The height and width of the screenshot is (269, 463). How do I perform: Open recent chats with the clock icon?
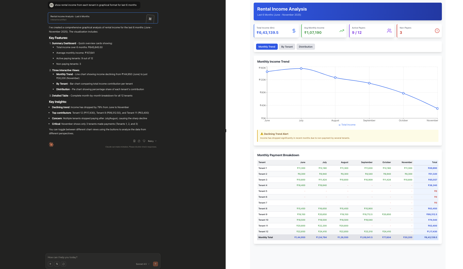(x=63, y=264)
